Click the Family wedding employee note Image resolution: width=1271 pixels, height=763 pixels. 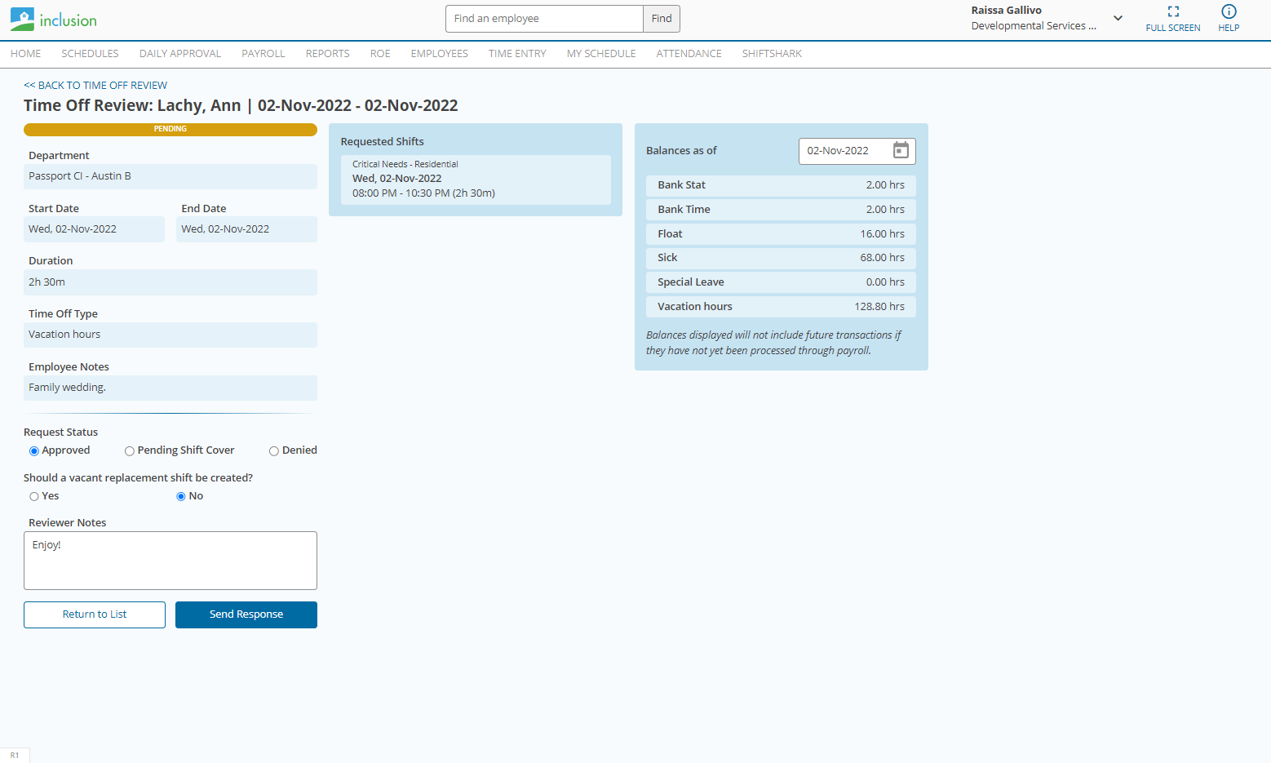pyautogui.click(x=170, y=388)
